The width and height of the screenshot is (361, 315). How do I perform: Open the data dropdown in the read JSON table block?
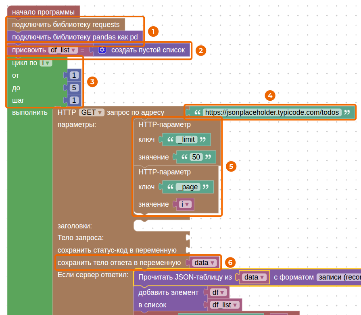(x=254, y=277)
